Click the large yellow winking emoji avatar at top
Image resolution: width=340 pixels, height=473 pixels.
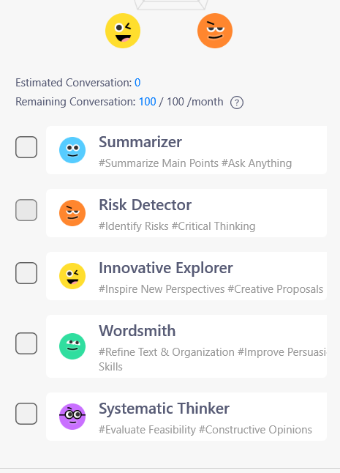tap(123, 31)
